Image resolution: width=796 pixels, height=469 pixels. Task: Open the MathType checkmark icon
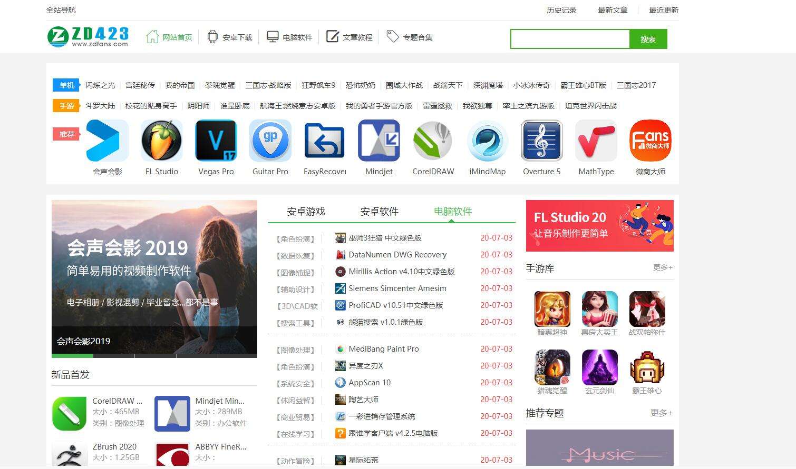(596, 141)
